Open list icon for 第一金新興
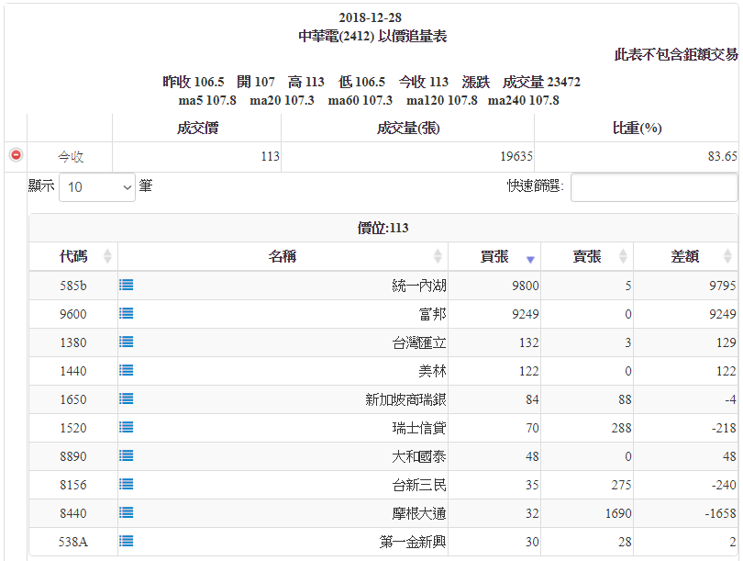The height and width of the screenshot is (561, 743). 127,542
